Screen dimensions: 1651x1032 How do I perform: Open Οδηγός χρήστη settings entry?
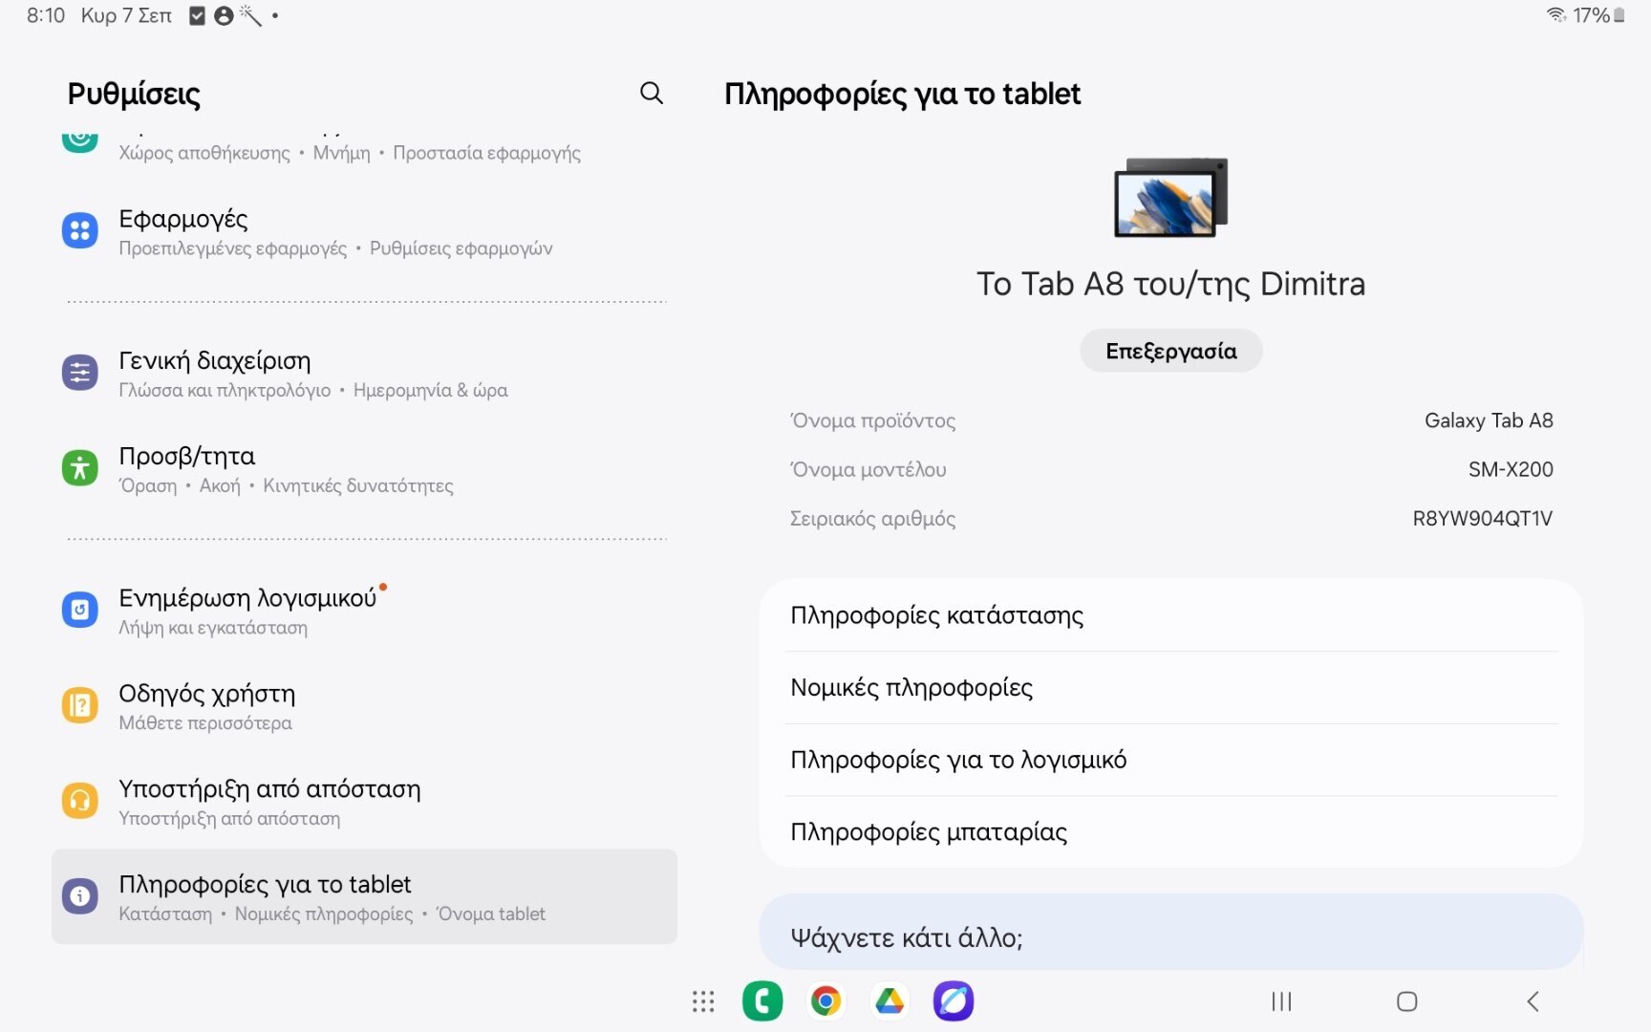click(x=364, y=706)
